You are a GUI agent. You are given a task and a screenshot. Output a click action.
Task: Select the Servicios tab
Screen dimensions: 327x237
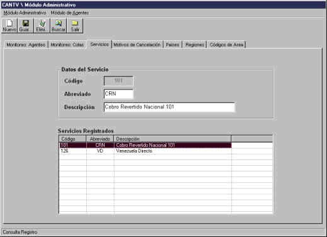(100, 44)
